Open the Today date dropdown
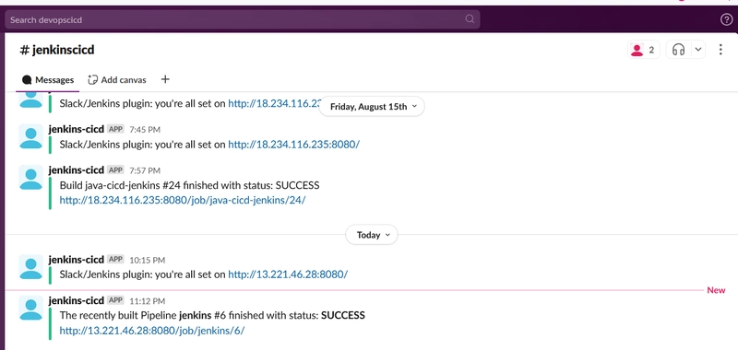Image resolution: width=738 pixels, height=350 pixels. (372, 235)
